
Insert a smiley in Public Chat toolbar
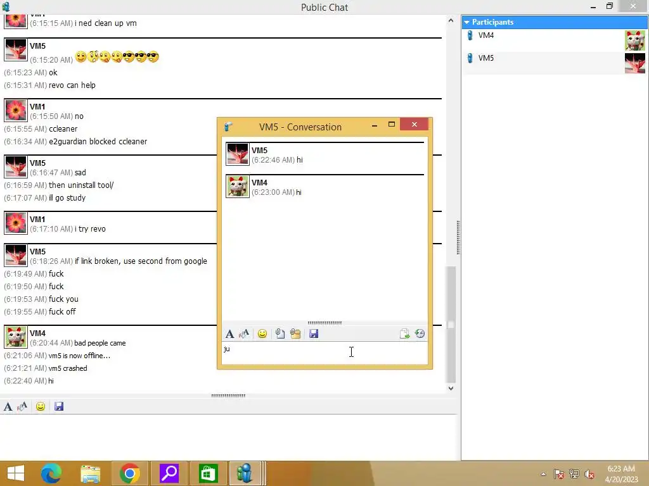[x=40, y=407]
